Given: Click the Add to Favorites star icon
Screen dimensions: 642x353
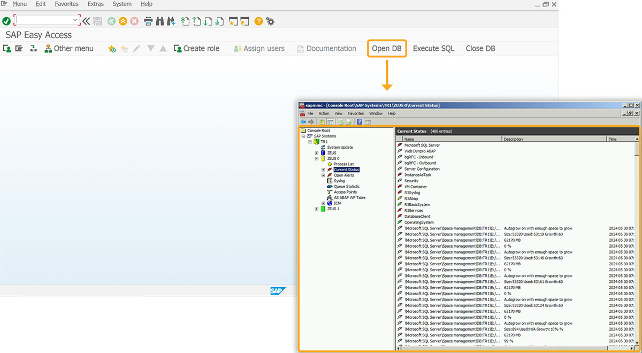Looking at the screenshot, I should [111, 49].
